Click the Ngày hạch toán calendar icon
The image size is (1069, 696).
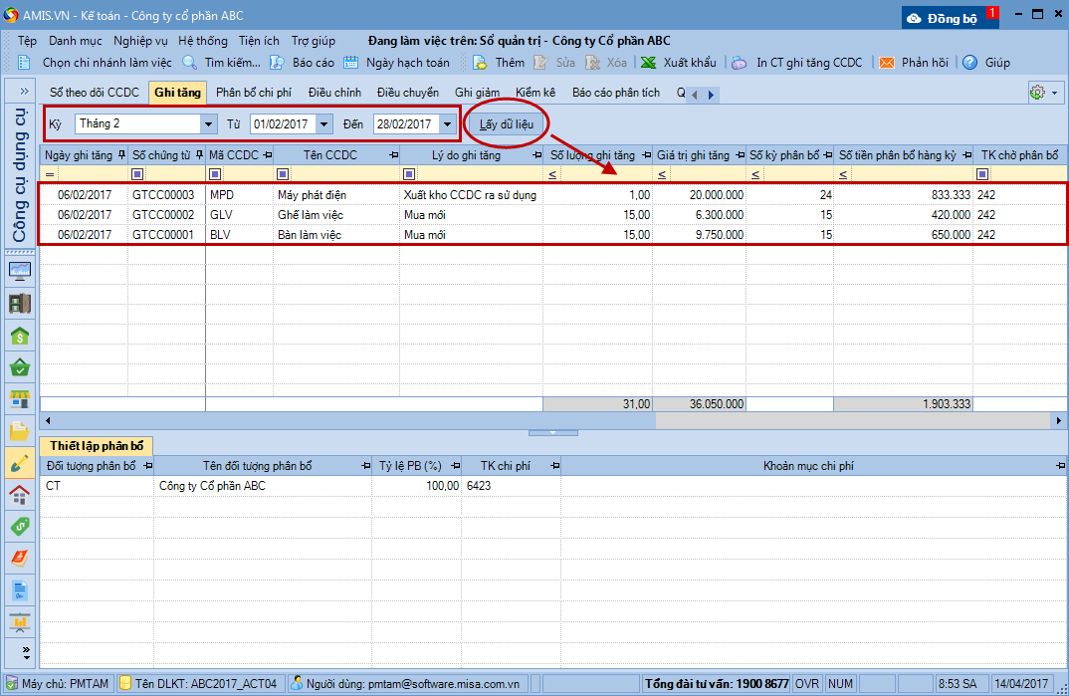click(350, 63)
